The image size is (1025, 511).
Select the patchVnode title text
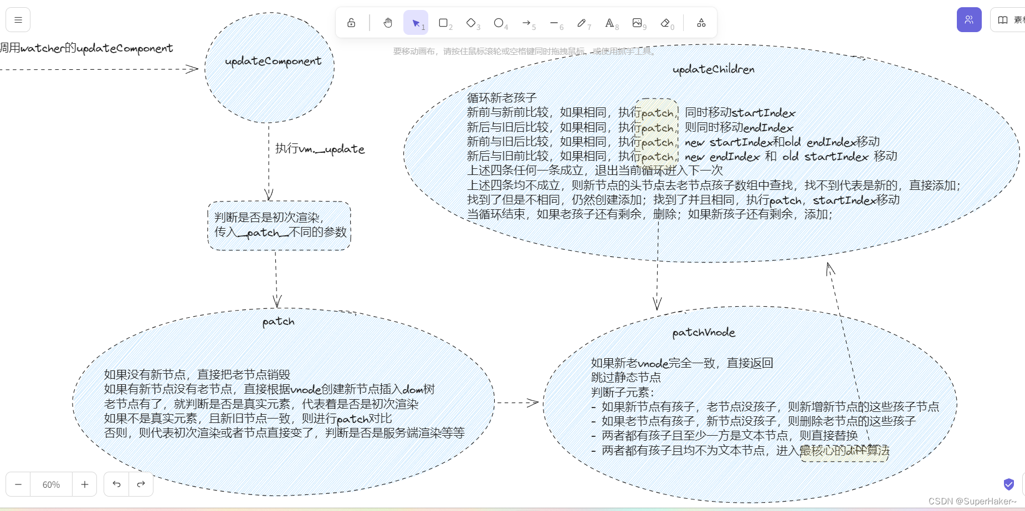click(704, 332)
